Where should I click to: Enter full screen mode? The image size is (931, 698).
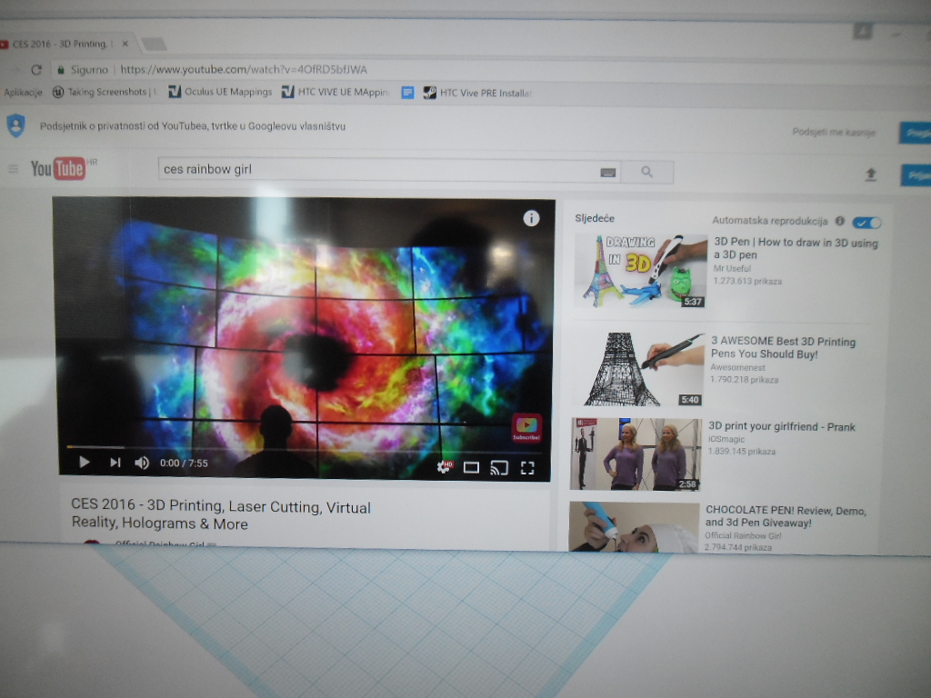point(527,468)
